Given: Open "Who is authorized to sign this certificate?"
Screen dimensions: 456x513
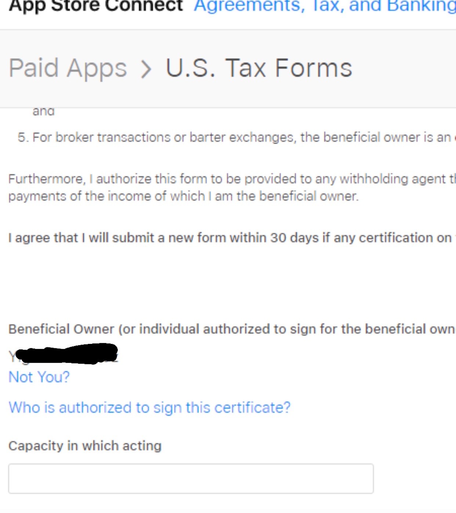Looking at the screenshot, I should 149,407.
